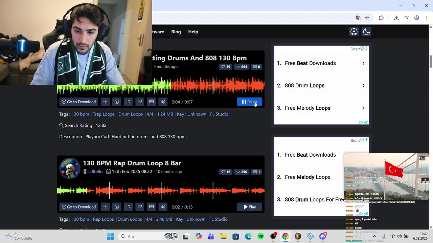Click the 16 likes counter
Viewport: 433px width, 243px height.
click(x=226, y=172)
